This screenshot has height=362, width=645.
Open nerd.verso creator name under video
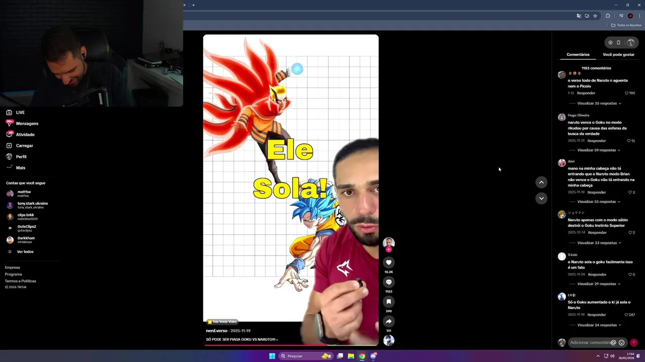[x=217, y=331]
